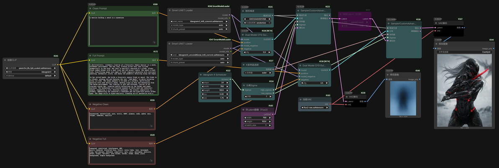Open the unet_name dropdown showing ideogram4_int8_convrot.safetensors
499x168 pixels.
click(x=198, y=21)
